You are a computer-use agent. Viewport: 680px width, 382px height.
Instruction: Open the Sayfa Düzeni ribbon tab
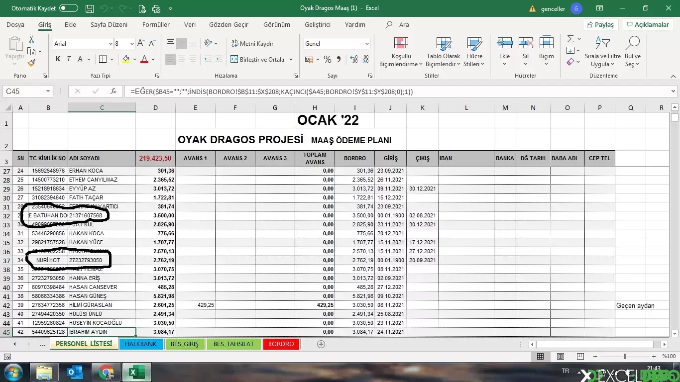point(109,24)
